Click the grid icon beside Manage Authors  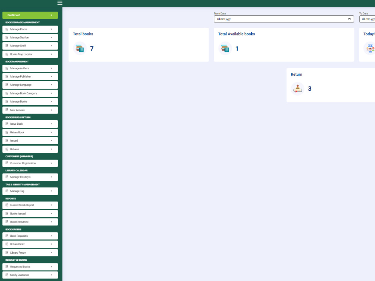[x=7, y=68]
